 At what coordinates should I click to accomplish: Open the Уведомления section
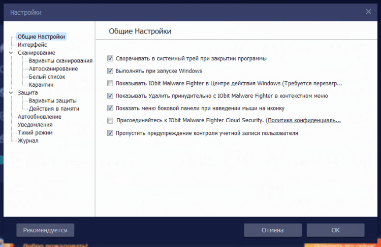(35, 125)
